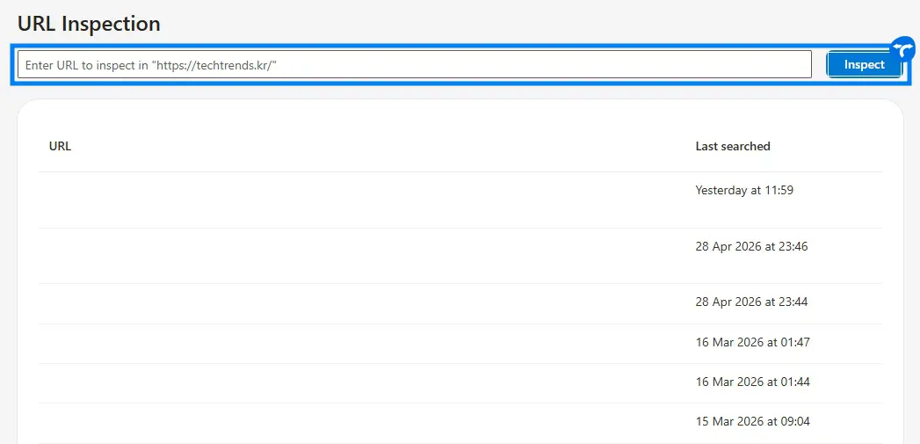Viewport: 920px width, 444px height.
Task: Click the Inspect button
Action: [x=864, y=64]
